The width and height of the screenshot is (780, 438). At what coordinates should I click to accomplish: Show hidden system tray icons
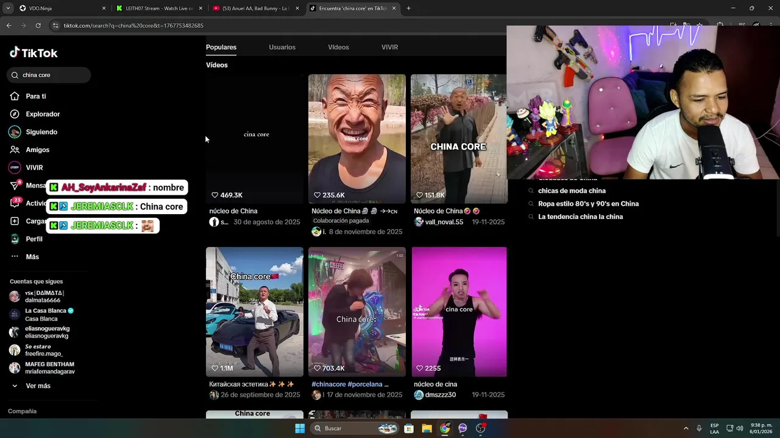coord(686,428)
